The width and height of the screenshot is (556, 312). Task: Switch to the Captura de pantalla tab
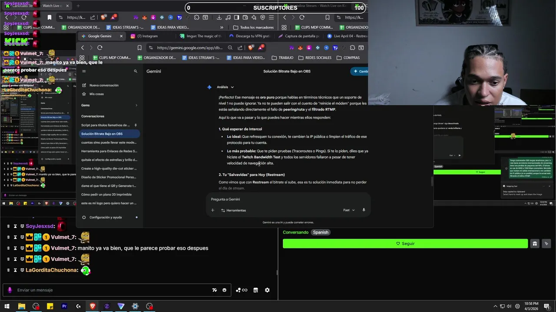tap(299, 36)
